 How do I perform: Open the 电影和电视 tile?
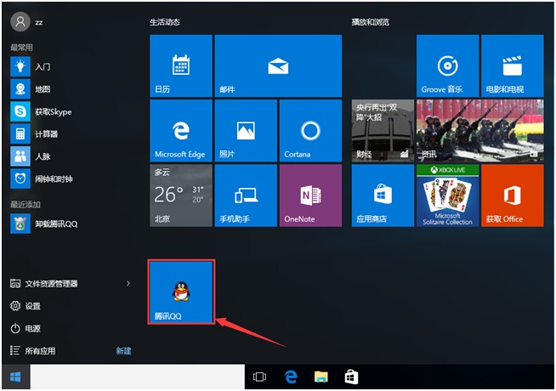513,65
